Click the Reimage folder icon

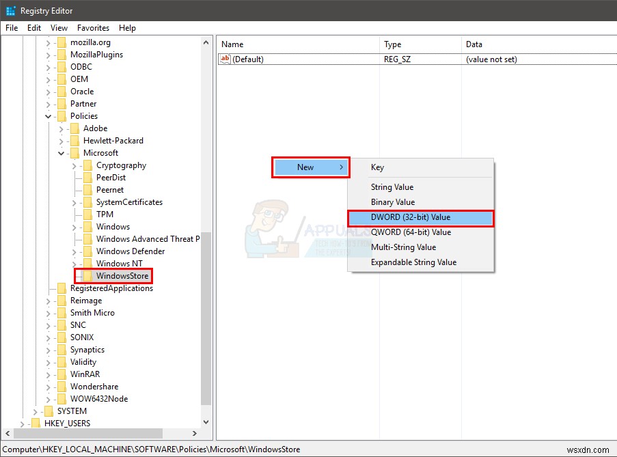point(61,301)
